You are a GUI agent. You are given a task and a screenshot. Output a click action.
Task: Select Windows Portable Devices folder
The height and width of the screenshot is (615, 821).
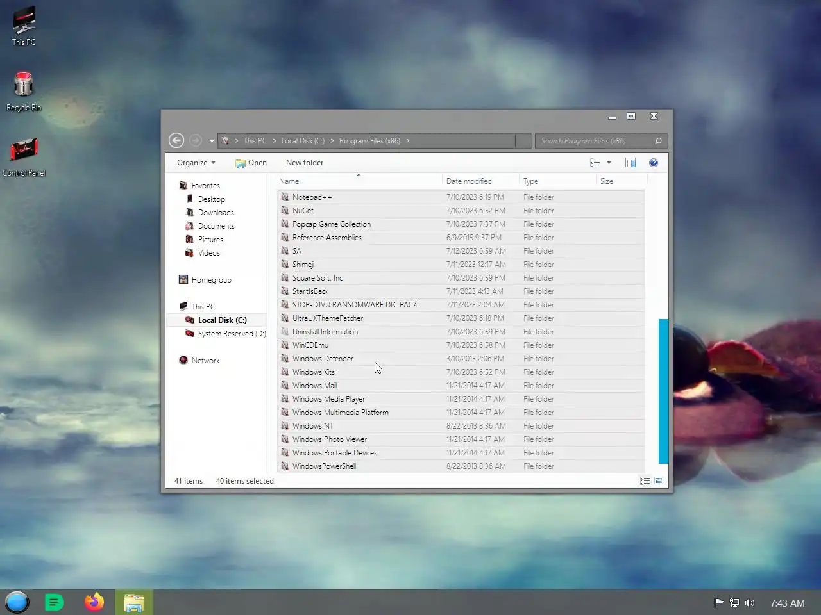[x=461, y=453]
